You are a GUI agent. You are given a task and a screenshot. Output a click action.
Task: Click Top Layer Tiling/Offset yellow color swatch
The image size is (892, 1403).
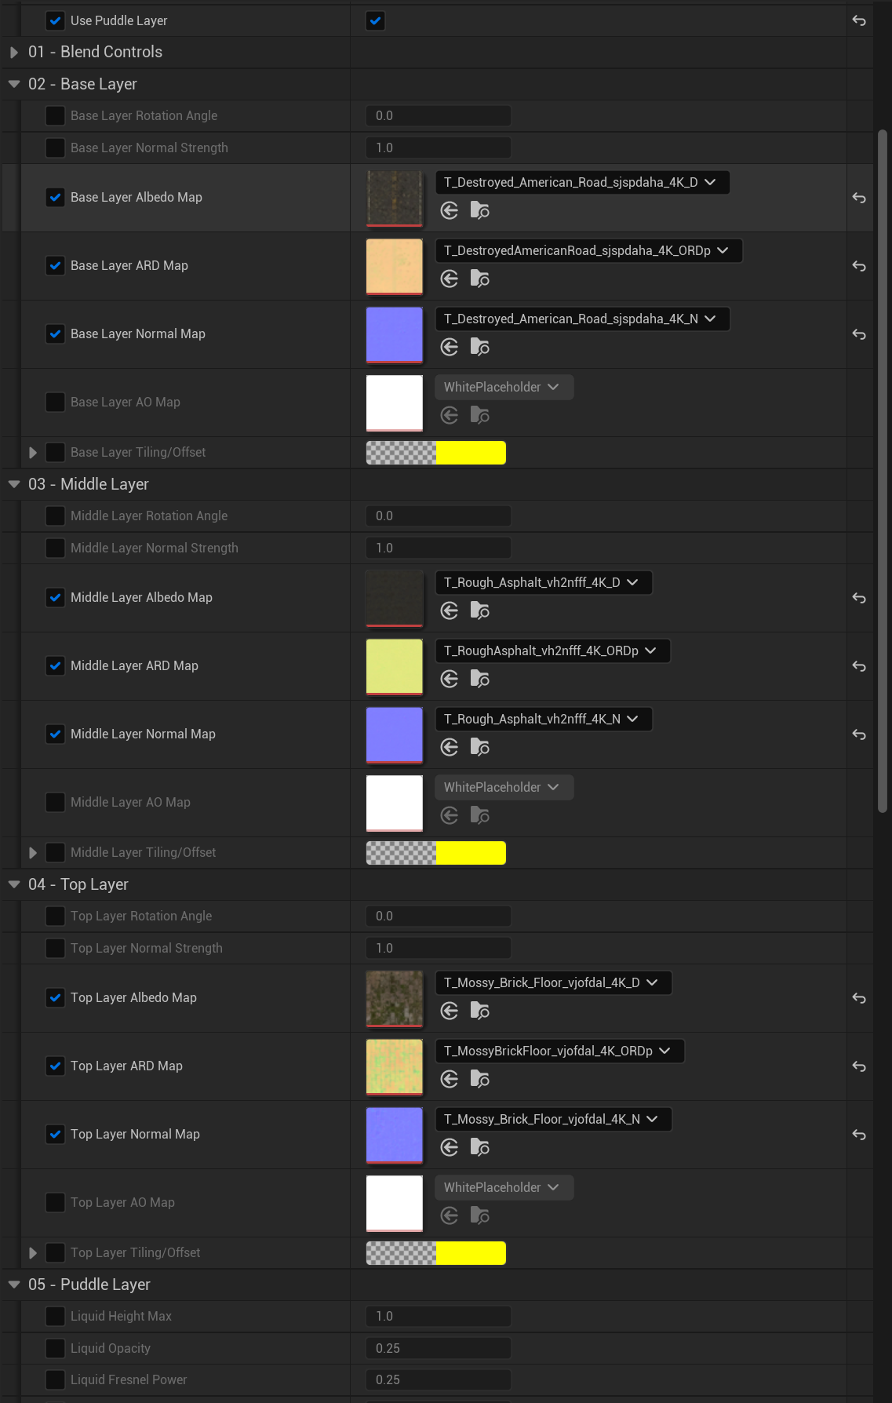pos(471,1253)
